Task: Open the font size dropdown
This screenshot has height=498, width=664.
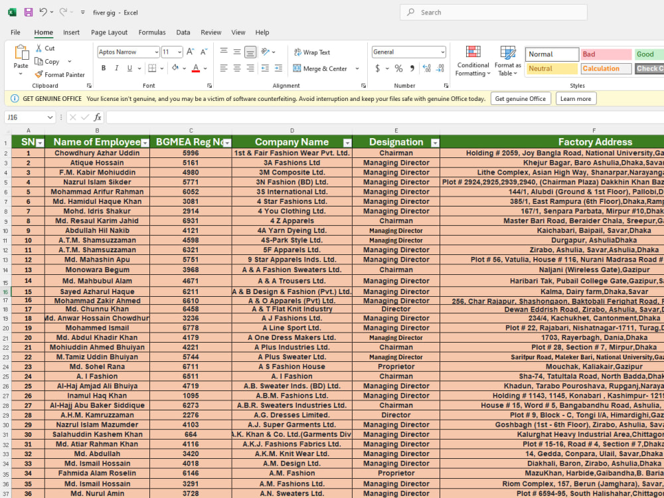Action: click(179, 52)
